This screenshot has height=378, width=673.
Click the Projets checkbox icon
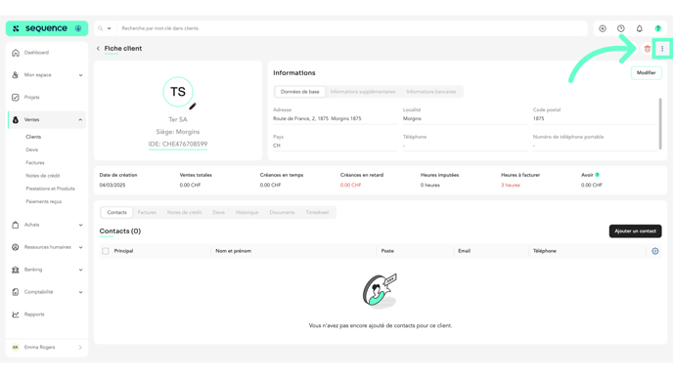[16, 98]
